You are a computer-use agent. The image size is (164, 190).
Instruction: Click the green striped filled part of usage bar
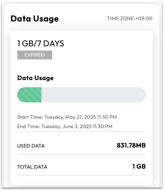point(30,95)
